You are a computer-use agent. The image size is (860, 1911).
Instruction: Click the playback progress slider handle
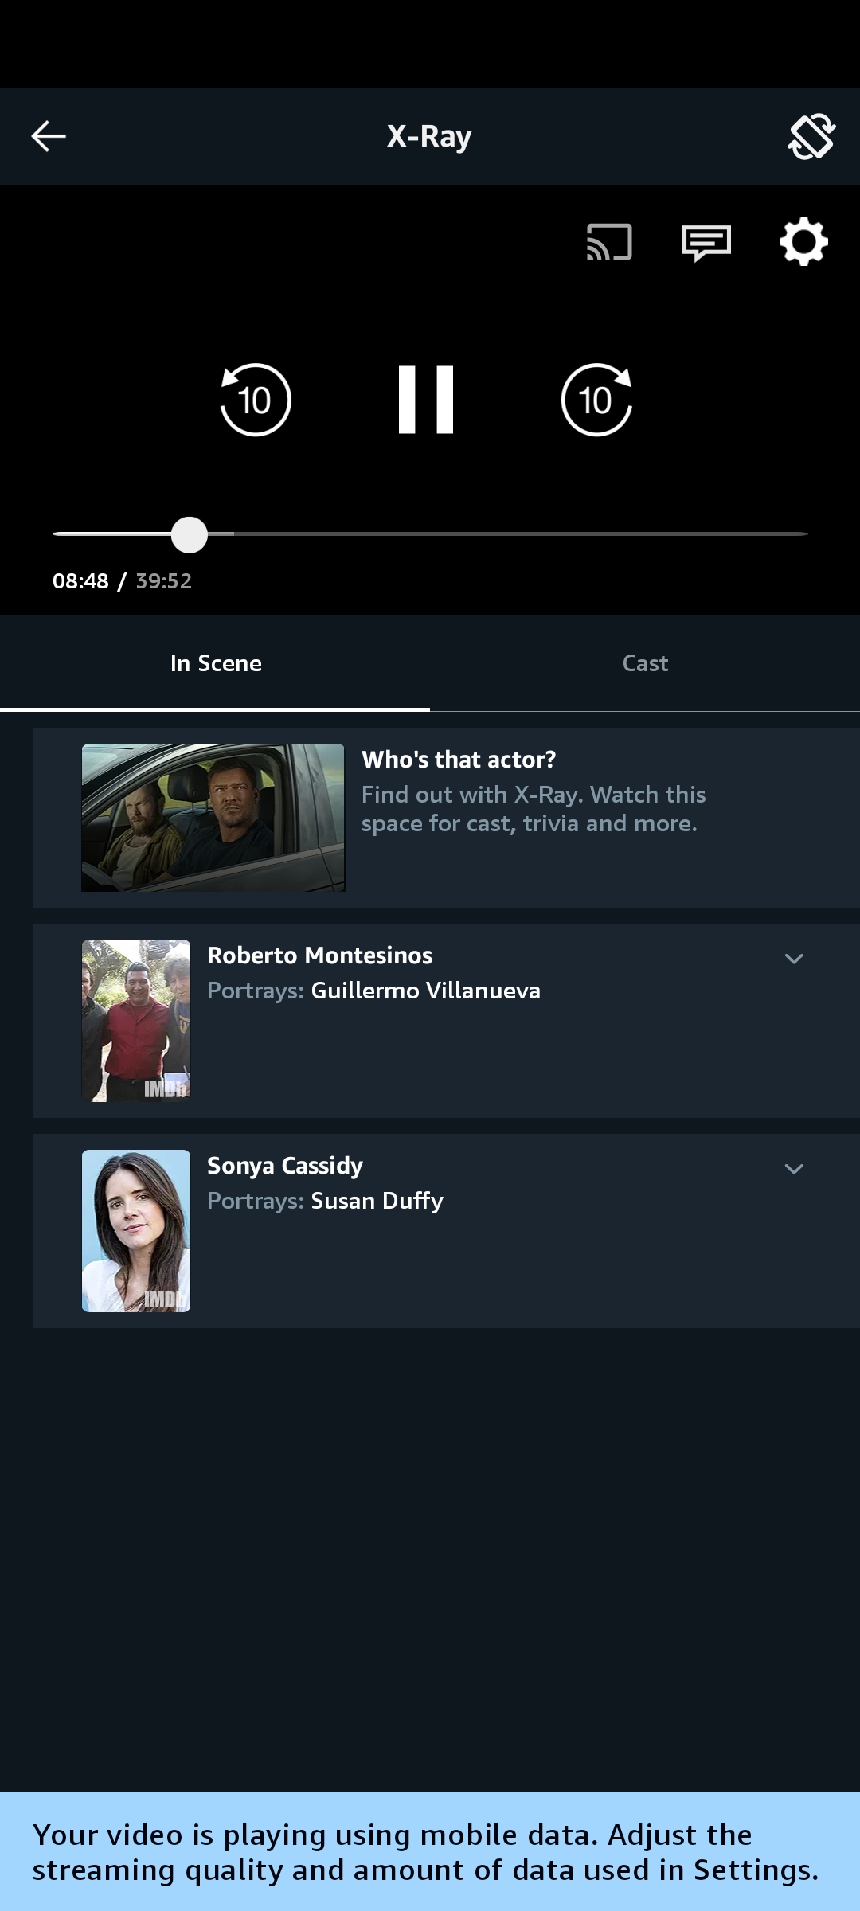(190, 534)
